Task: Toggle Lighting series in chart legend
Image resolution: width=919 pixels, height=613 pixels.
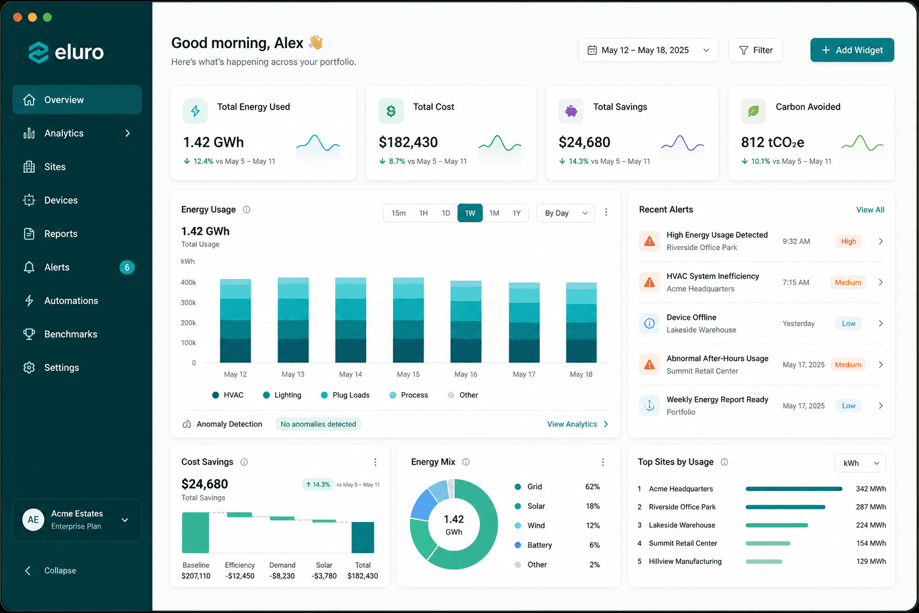Action: tap(282, 395)
